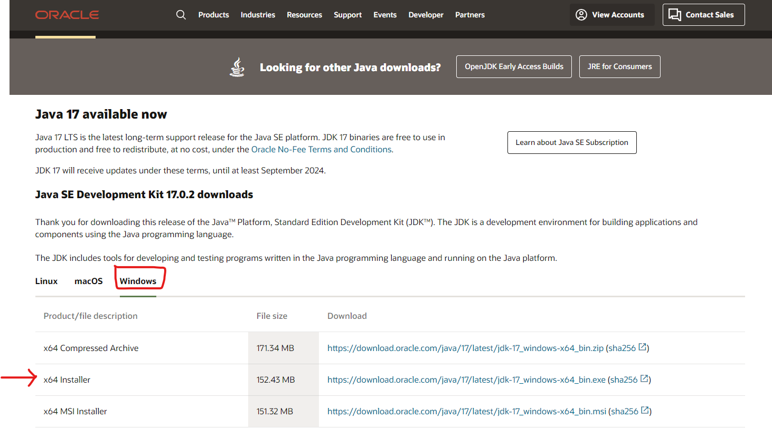Image resolution: width=772 pixels, height=438 pixels.
Task: Open the Events menu
Action: pos(385,15)
